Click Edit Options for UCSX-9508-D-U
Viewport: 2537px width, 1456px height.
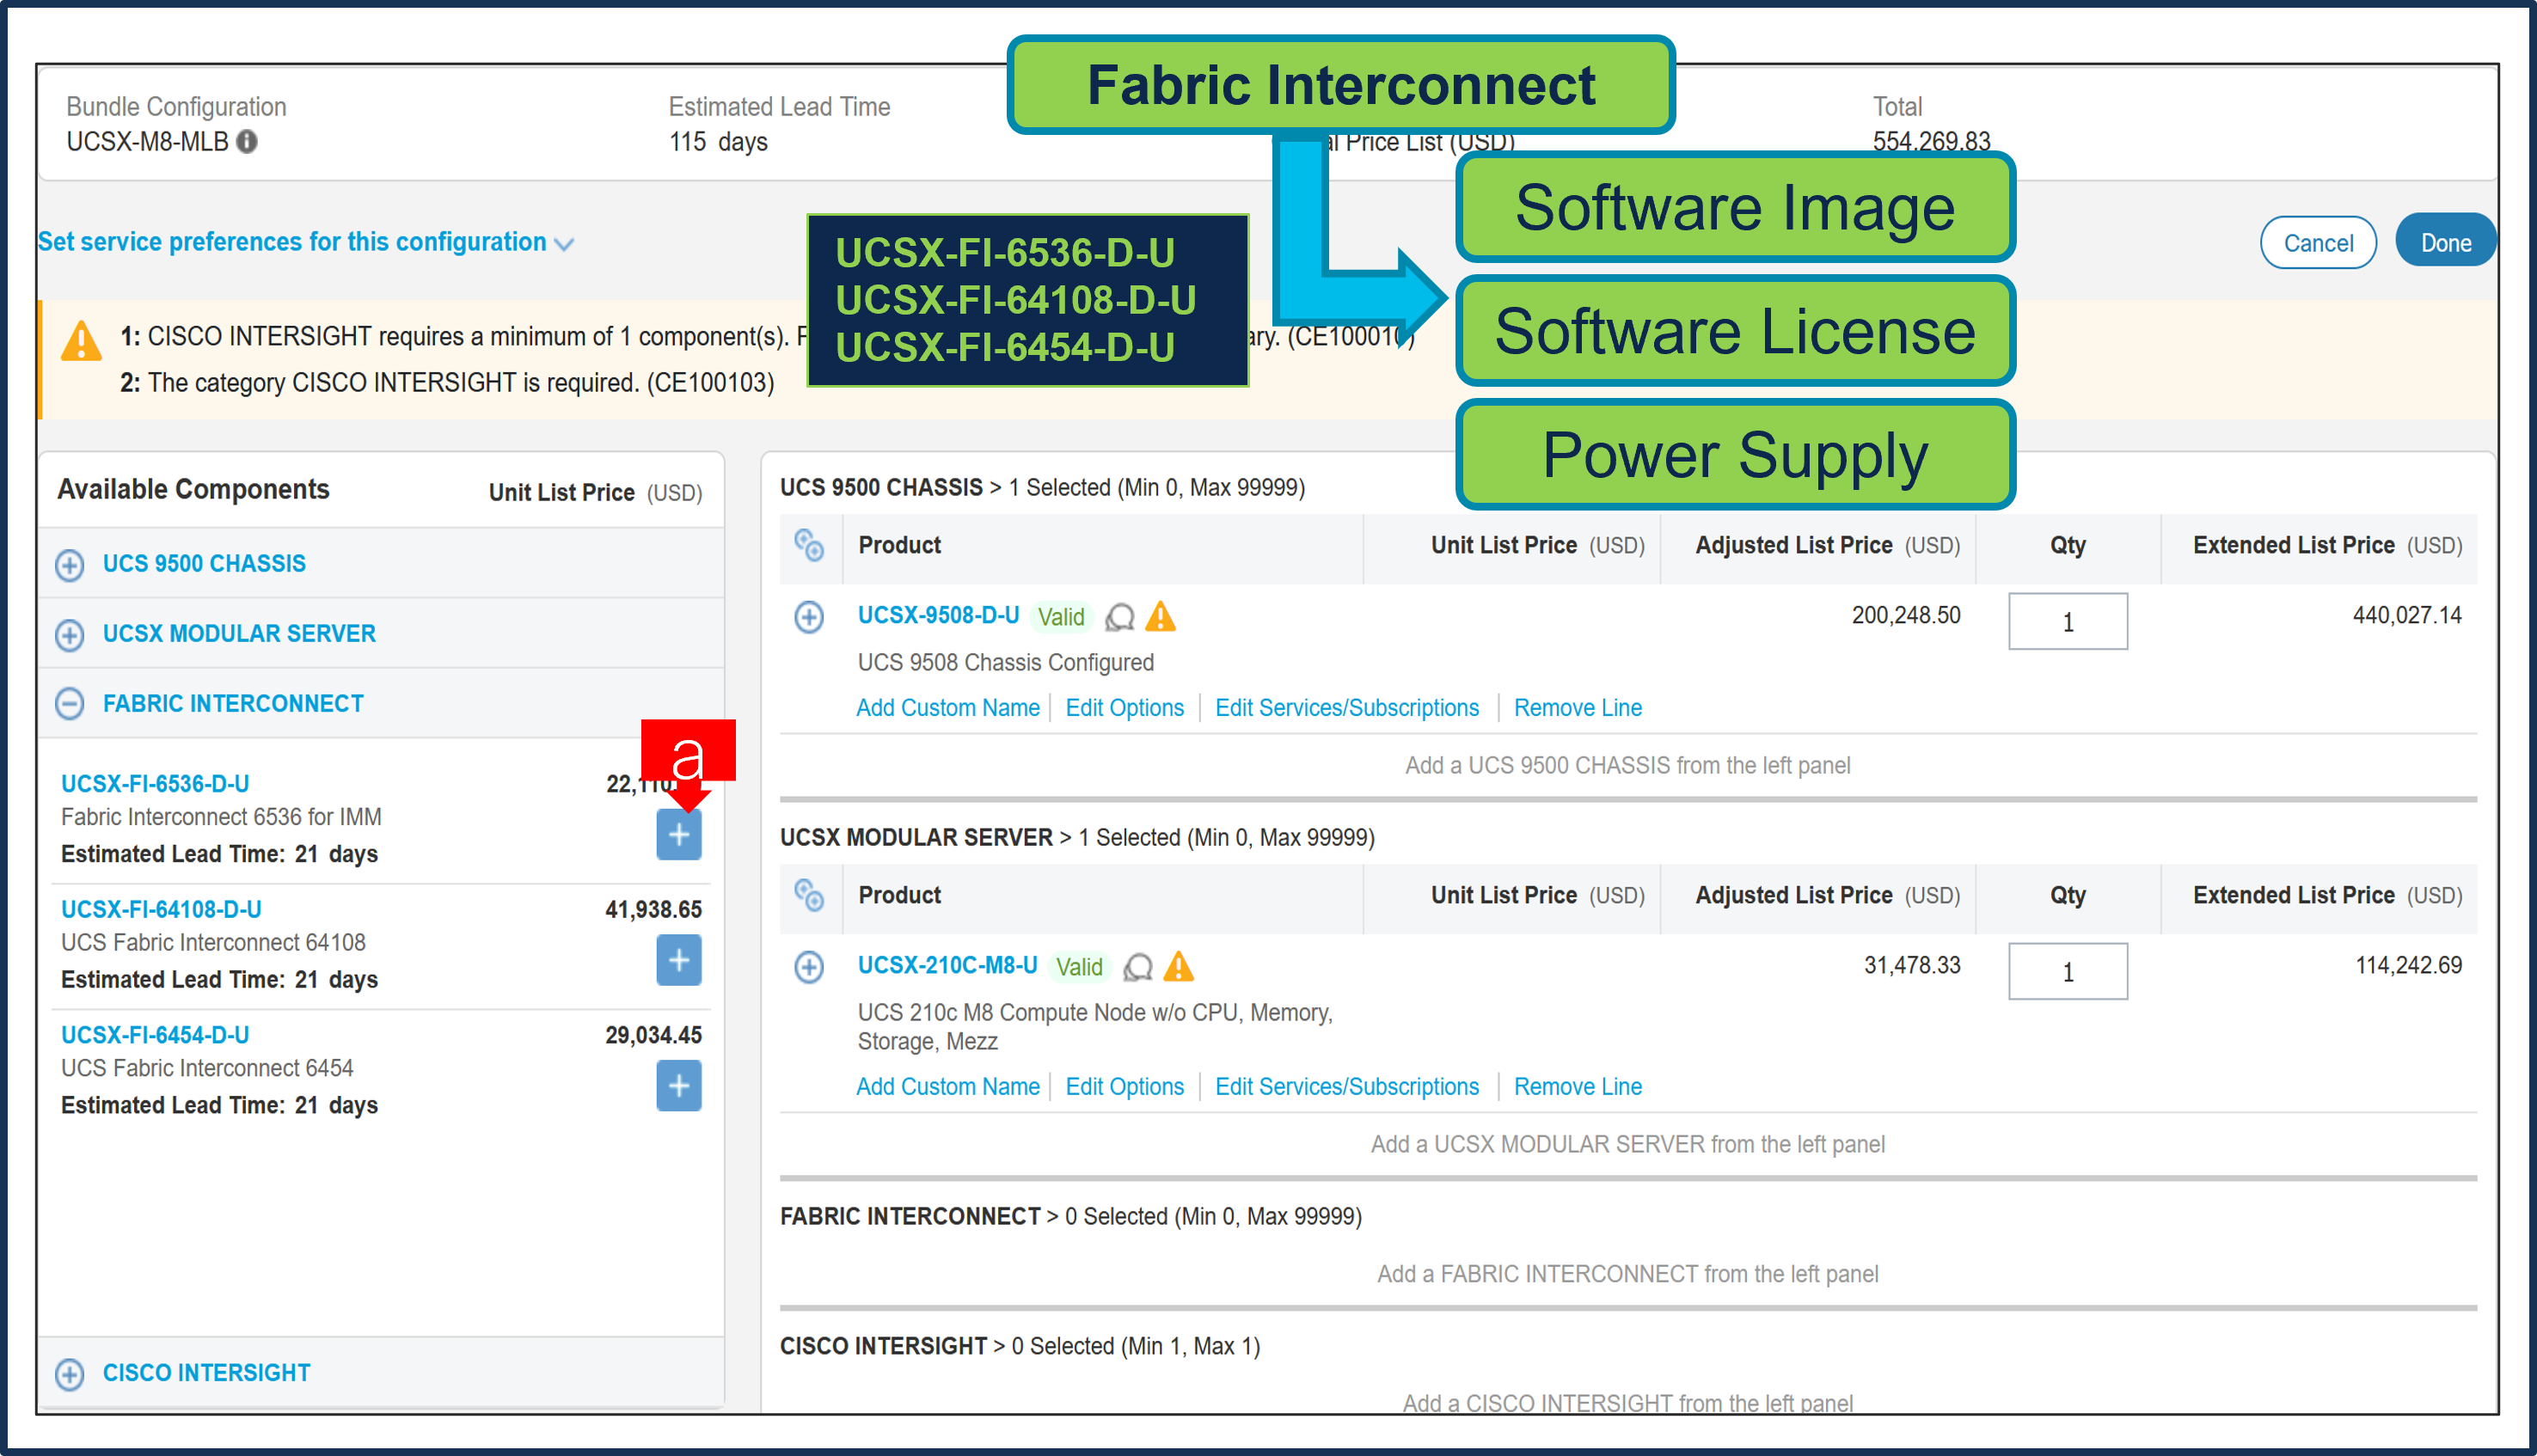(1124, 708)
